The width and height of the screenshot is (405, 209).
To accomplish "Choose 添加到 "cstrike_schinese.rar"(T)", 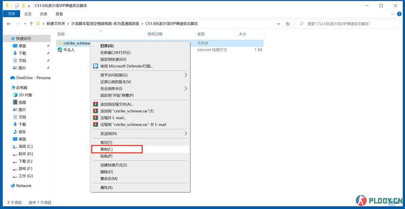I will click(x=140, y=111).
